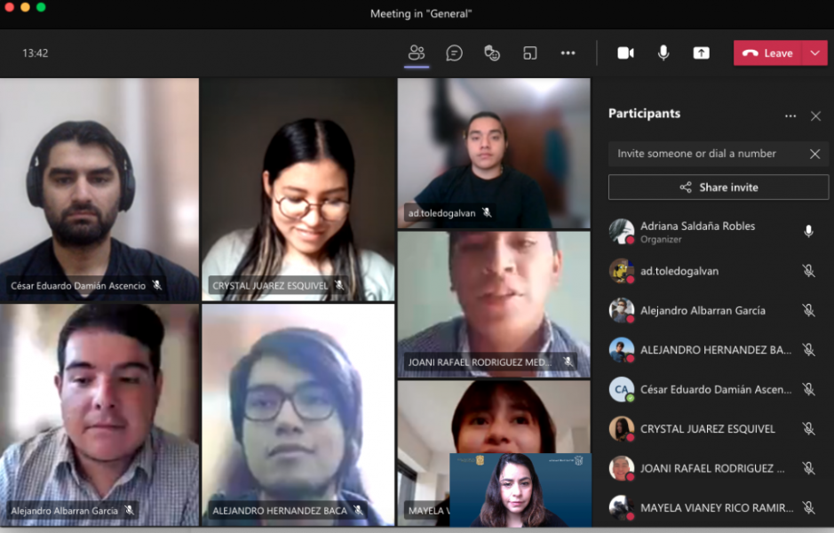834x533 pixels.
Task: Expand the Leave button dropdown arrow
Action: pos(815,52)
